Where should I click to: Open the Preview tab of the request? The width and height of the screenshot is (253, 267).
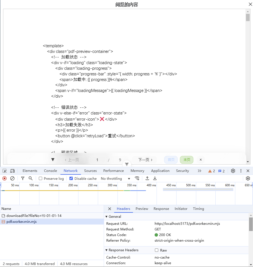pyautogui.click(x=142, y=209)
